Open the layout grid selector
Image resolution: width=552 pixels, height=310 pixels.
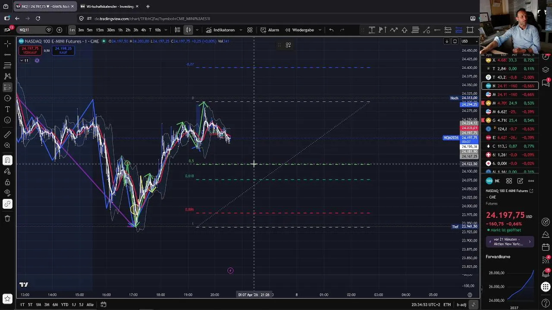(x=250, y=30)
